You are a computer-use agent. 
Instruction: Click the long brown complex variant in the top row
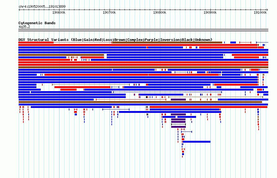click(x=167, y=42)
